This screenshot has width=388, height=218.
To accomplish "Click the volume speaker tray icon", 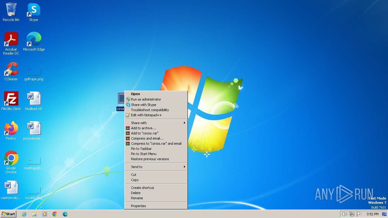I will (344, 214).
